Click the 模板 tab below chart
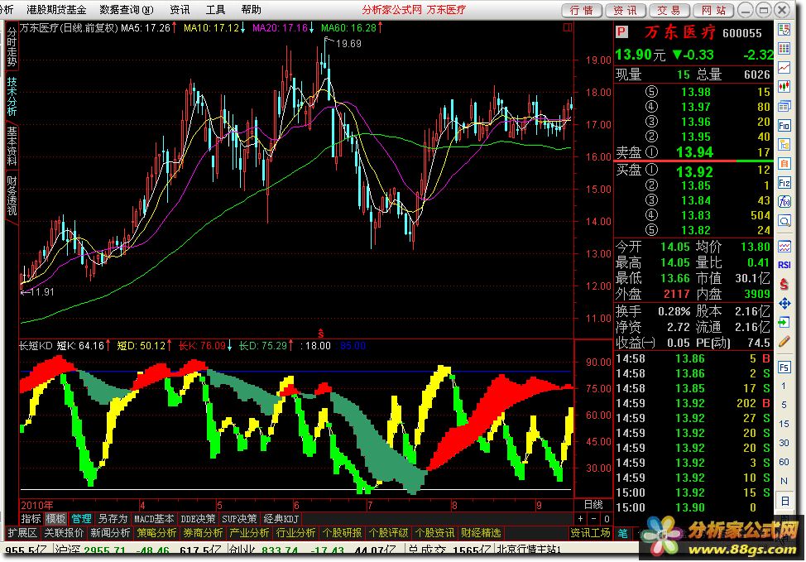Viewport: 806px width, 562px height. click(55, 519)
